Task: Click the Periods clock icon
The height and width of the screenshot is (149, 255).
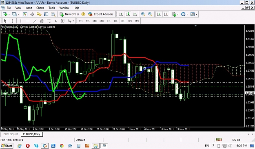Action: pos(183,14)
